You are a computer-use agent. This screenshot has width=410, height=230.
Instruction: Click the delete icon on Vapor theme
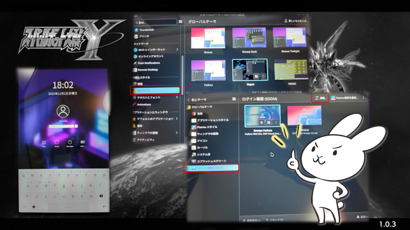click(263, 76)
